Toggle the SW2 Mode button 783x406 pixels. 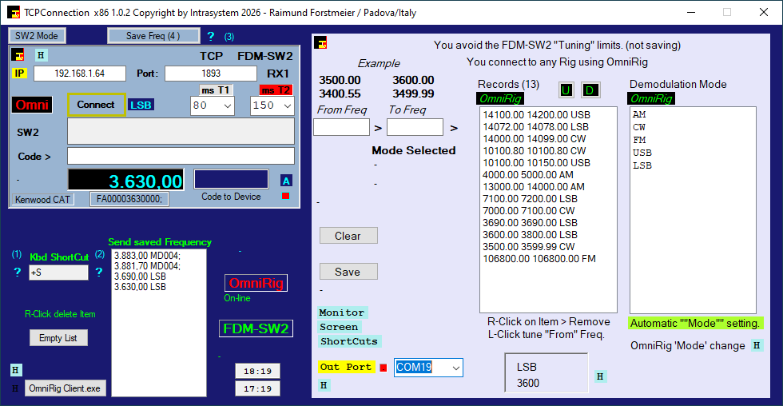coord(38,36)
